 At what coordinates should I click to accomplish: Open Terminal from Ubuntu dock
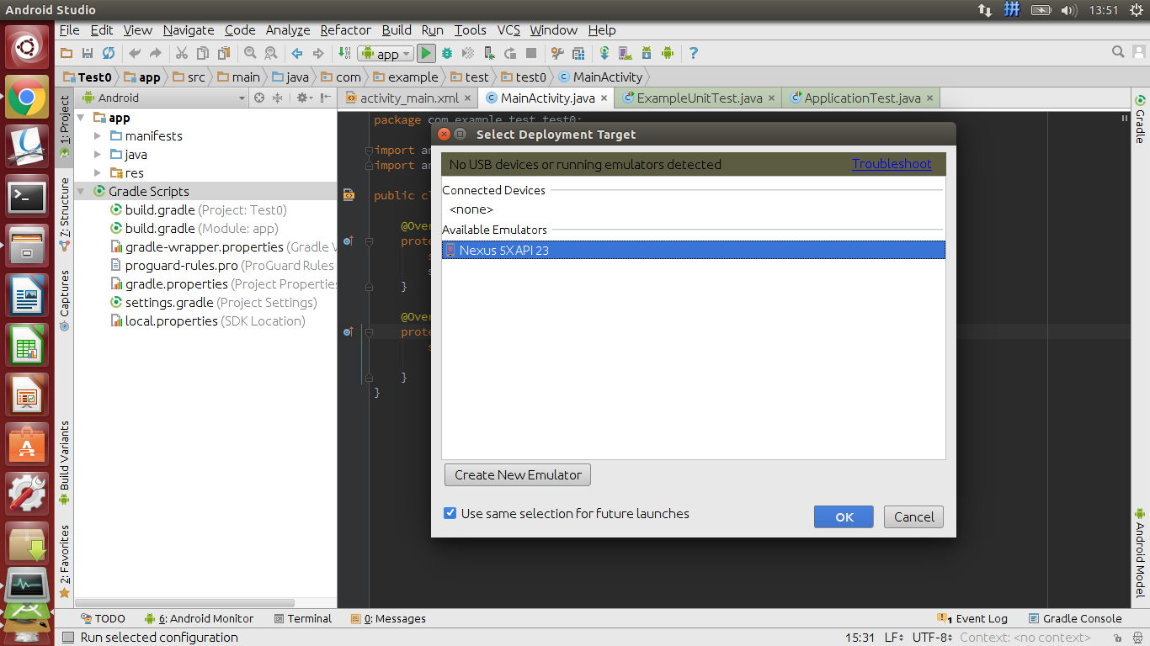(27, 197)
